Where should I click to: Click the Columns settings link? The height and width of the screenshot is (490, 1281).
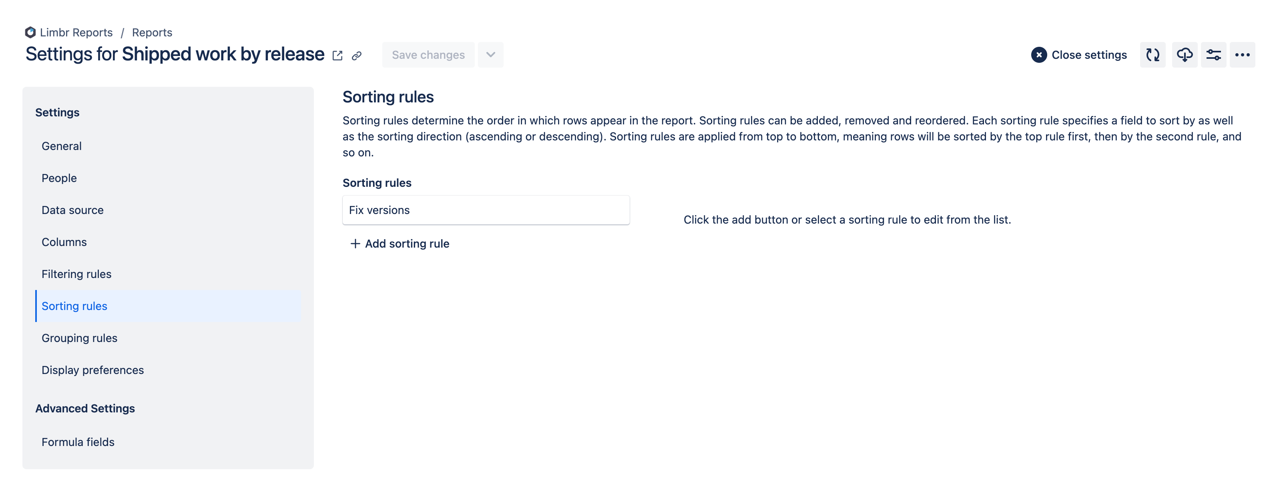point(64,242)
